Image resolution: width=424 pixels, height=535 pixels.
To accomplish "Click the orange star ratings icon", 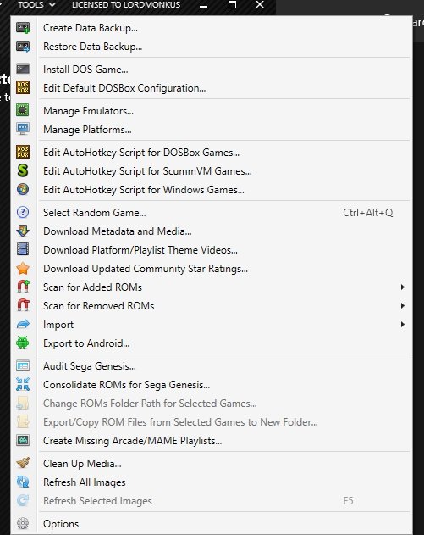I will click(x=23, y=269).
